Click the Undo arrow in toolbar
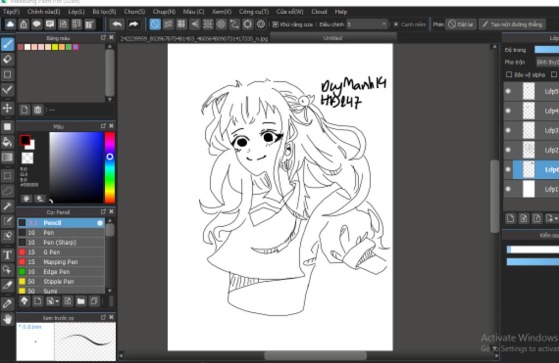 (x=117, y=24)
